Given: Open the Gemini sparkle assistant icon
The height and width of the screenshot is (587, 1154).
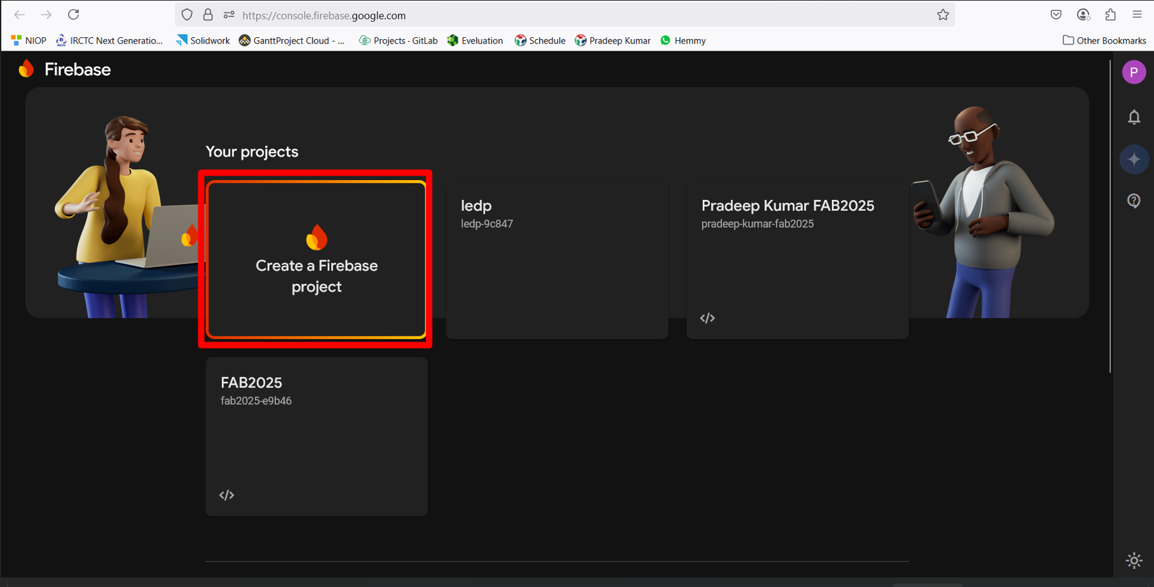Looking at the screenshot, I should (1134, 159).
